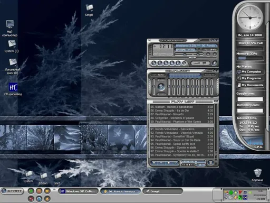Screen dimensions: 270x203
Task: Click the Google.com search field
Action: 250,99
